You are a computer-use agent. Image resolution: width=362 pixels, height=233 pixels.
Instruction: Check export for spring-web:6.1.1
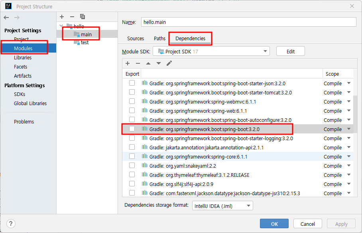point(132,110)
